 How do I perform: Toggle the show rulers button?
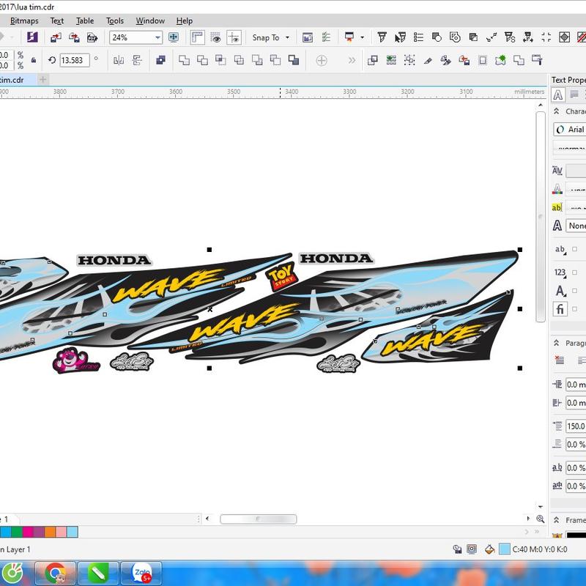point(197,37)
